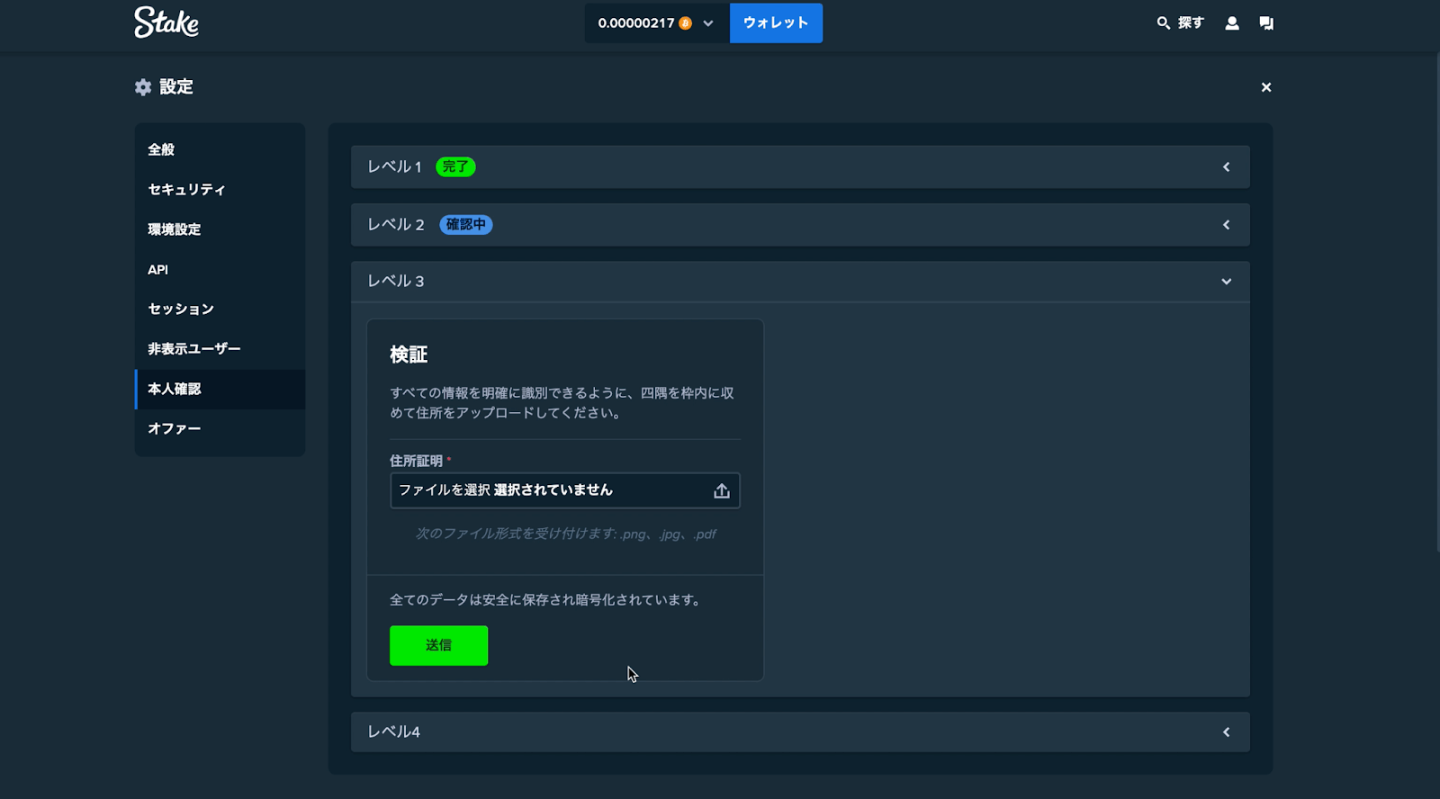The image size is (1440, 799).
Task: Open the API settings tab
Action: [x=220, y=269]
